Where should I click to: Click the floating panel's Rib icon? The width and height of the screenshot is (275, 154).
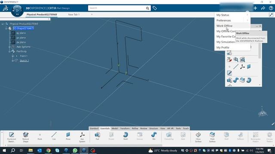click(236, 80)
